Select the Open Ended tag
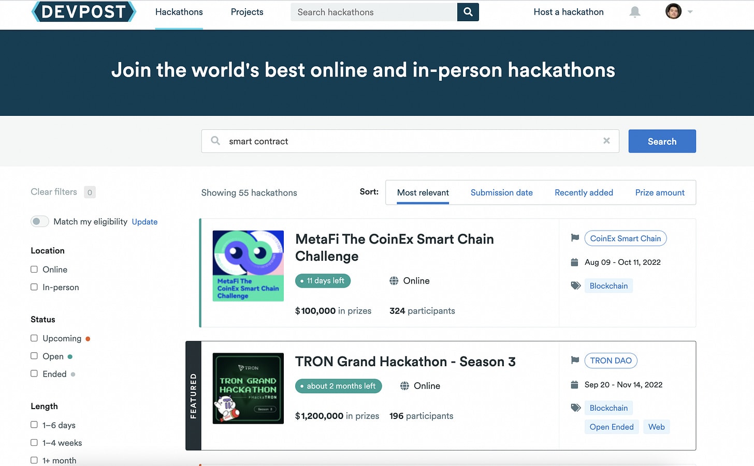 pos(612,427)
